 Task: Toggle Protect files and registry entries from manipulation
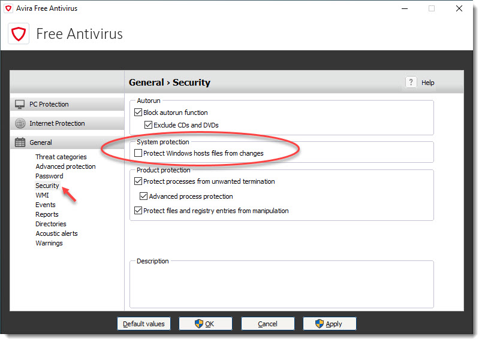tap(138, 211)
